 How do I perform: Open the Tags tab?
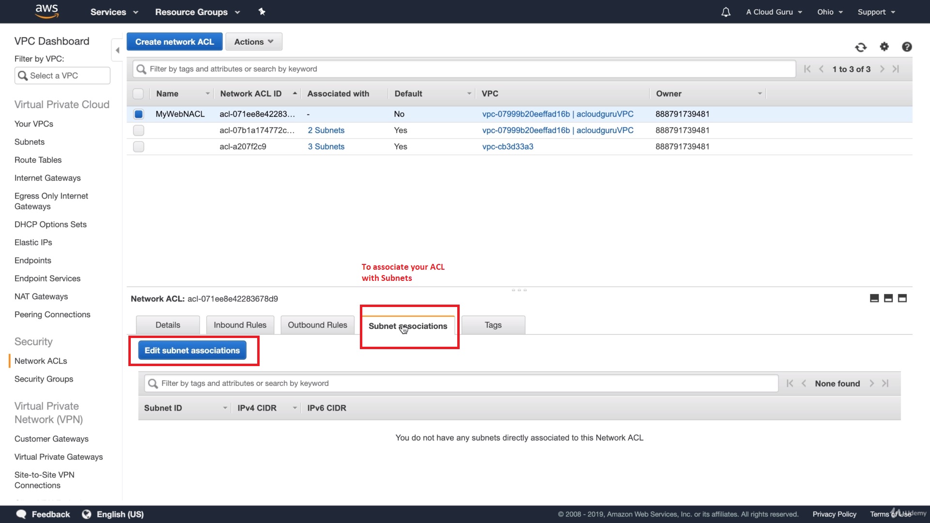pos(493,325)
